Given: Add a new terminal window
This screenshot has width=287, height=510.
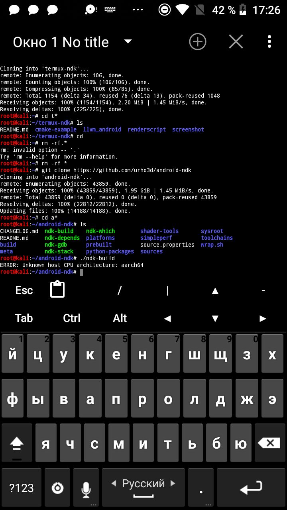Looking at the screenshot, I should coord(197,41).
